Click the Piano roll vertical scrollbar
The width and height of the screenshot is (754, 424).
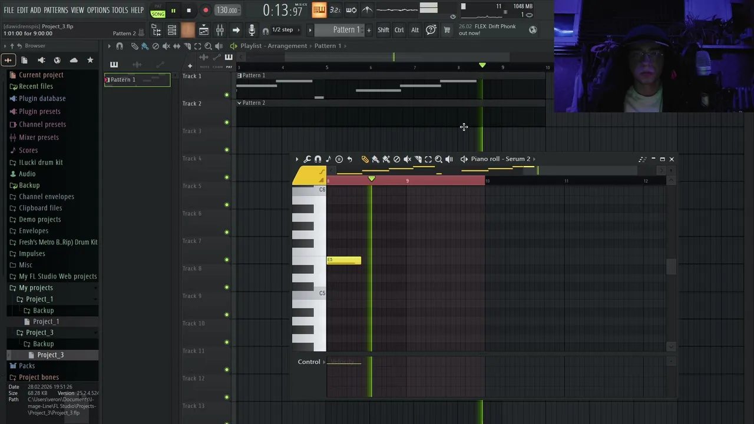point(671,266)
